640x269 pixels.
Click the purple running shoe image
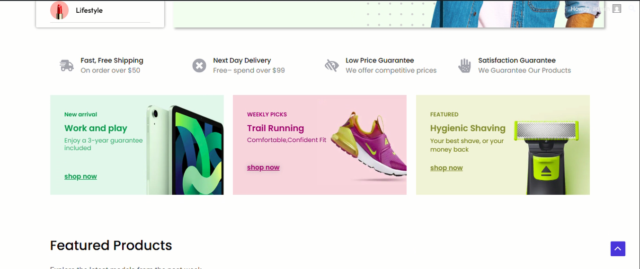369,144
